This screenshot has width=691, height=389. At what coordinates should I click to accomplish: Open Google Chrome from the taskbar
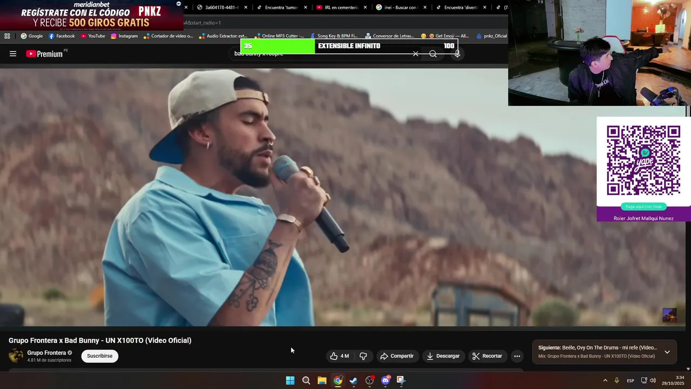(x=337, y=380)
